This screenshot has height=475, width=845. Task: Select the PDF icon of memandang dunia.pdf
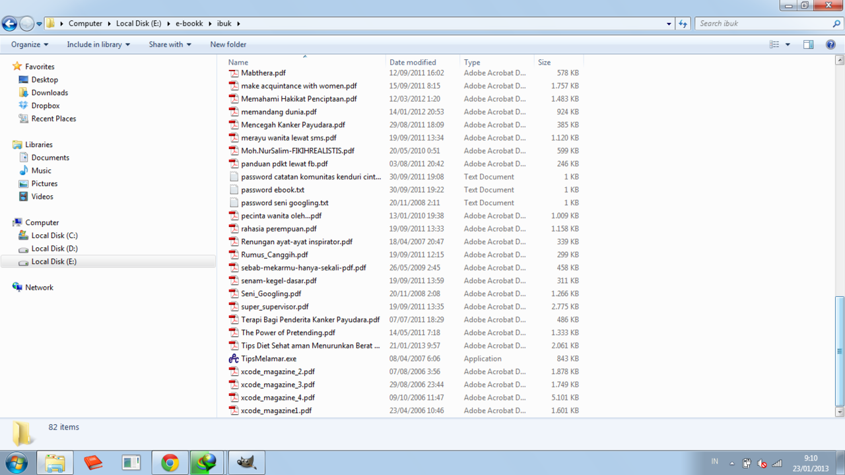(x=234, y=112)
